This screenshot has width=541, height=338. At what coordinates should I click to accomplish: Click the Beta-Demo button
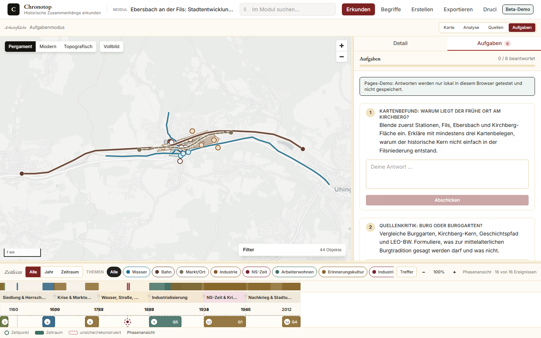(x=518, y=9)
